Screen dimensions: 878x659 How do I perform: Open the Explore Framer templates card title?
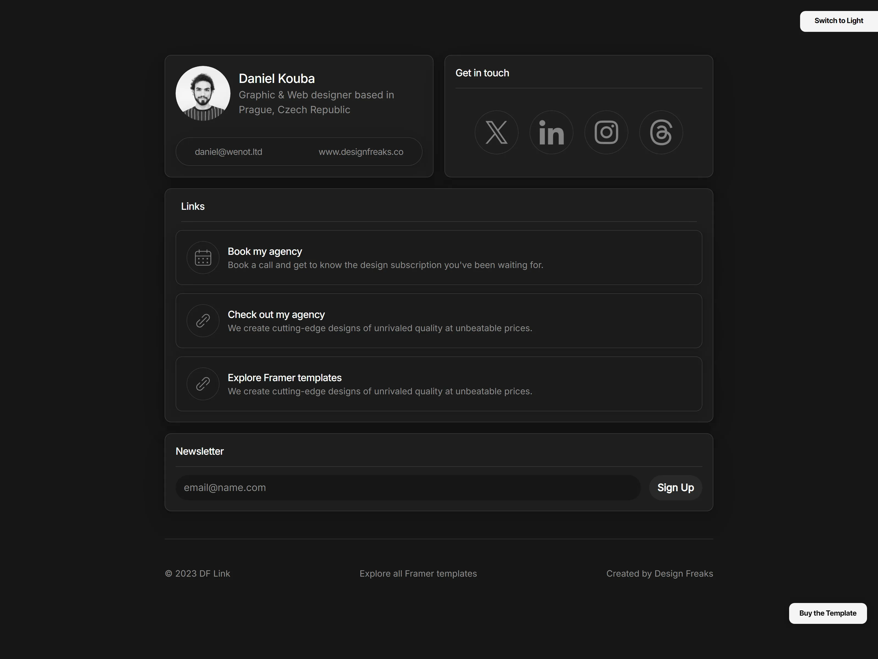285,378
